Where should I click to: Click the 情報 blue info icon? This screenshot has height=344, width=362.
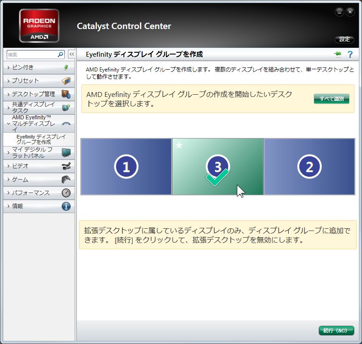point(66,206)
